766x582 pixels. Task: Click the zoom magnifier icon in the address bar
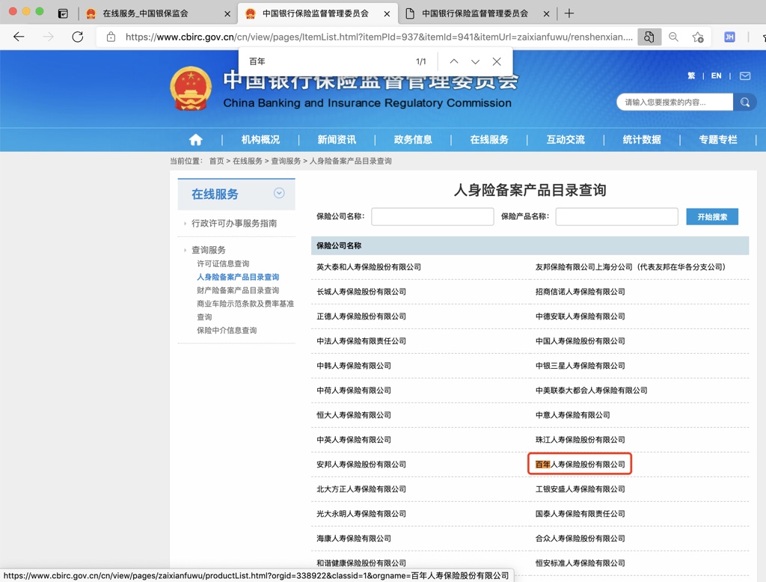tap(674, 37)
